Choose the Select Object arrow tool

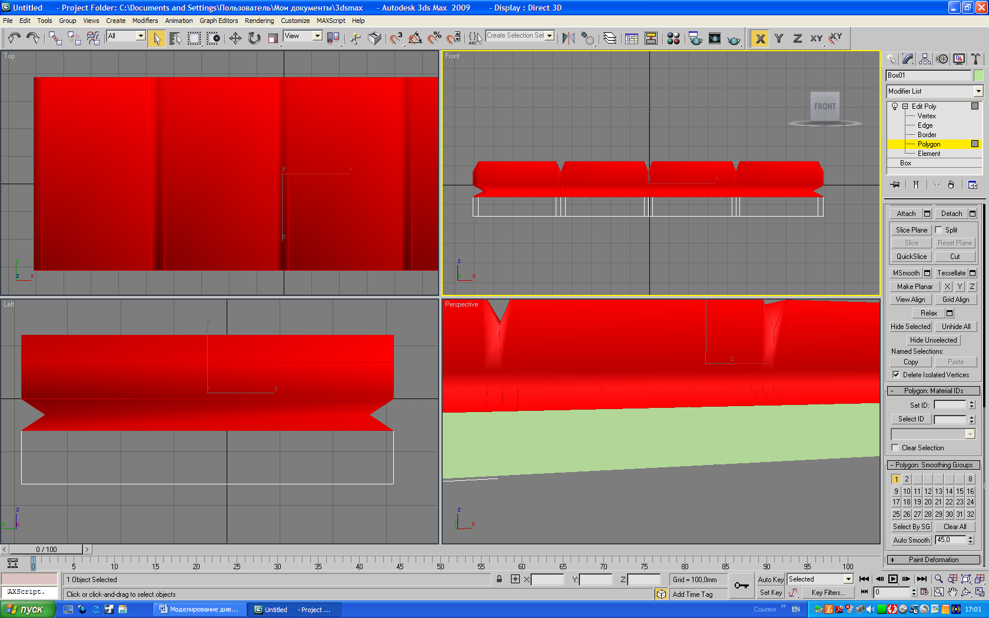tap(157, 38)
